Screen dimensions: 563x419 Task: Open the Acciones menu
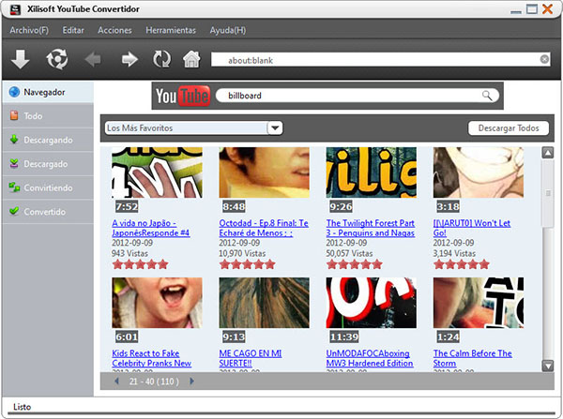click(x=114, y=30)
